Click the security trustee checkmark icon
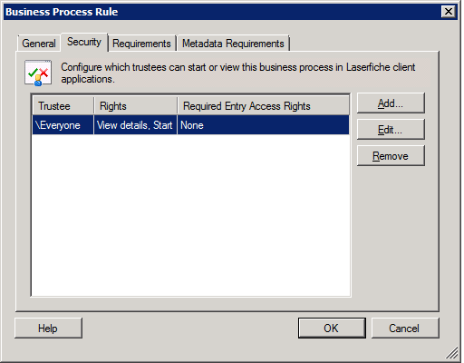 point(38,73)
